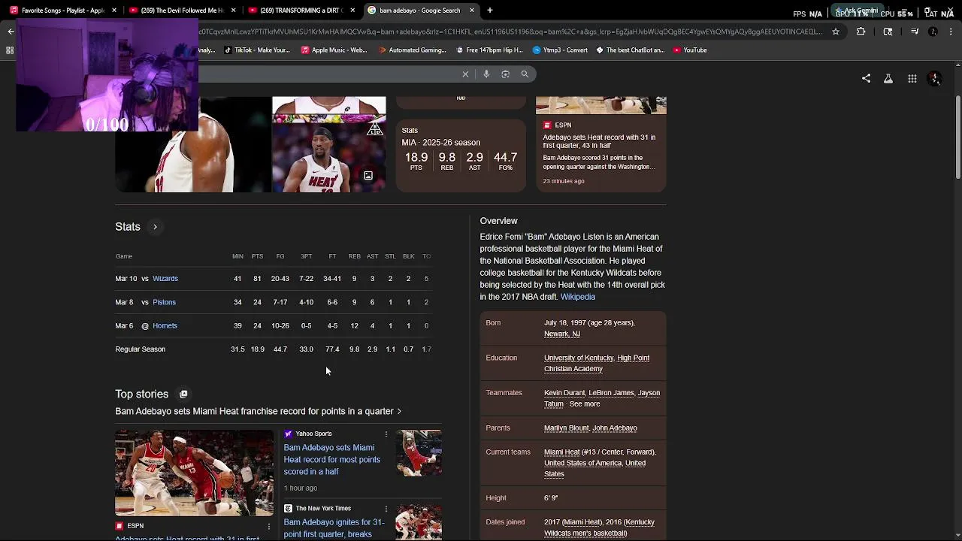Switch to TRANSFORMING a DIRT tab
This screenshot has height=541, width=962.
tap(301, 11)
